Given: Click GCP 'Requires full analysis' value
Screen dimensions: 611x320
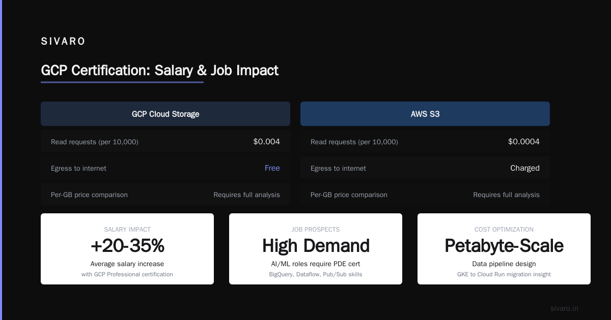Looking at the screenshot, I should pyautogui.click(x=246, y=195).
